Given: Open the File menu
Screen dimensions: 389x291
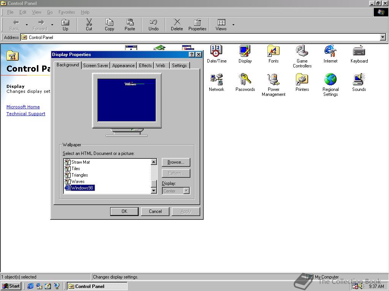Looking at the screenshot, I should click(10, 12).
